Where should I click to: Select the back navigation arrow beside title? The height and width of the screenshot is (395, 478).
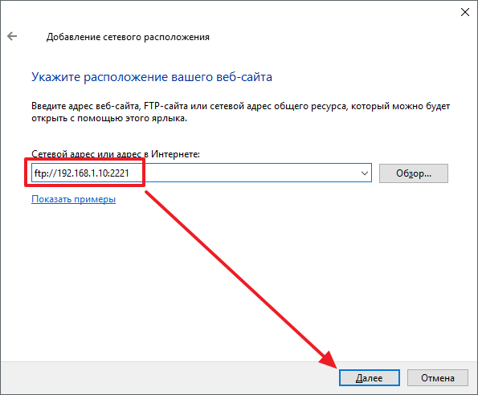(12, 36)
